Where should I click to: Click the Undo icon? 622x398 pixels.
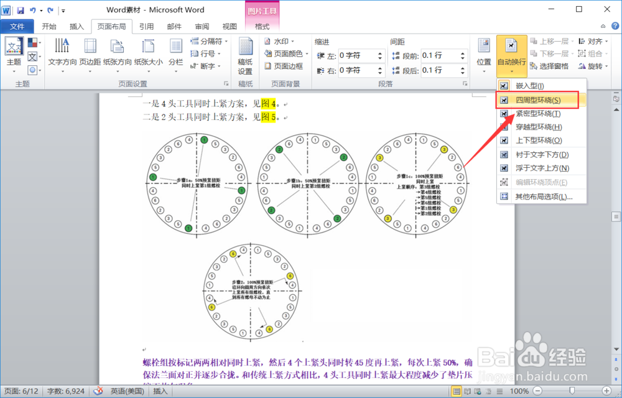(33, 11)
